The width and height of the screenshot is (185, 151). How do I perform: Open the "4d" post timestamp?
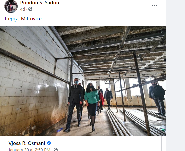coord(22,9)
